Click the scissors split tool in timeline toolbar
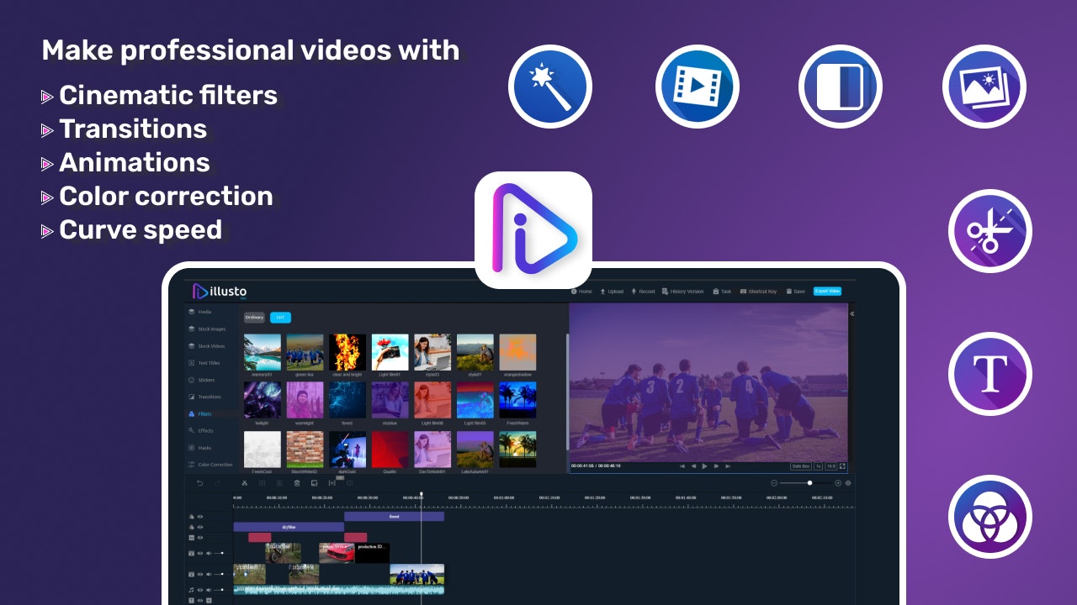 click(x=244, y=483)
